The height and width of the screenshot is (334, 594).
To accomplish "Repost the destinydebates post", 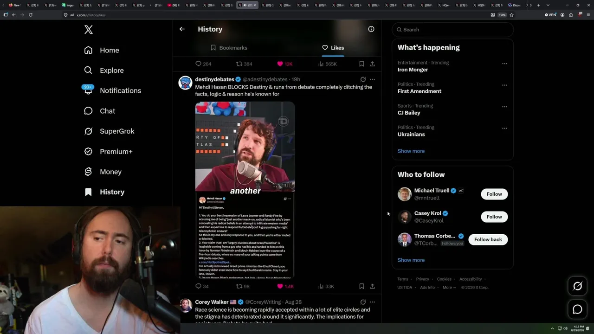I will (x=243, y=286).
